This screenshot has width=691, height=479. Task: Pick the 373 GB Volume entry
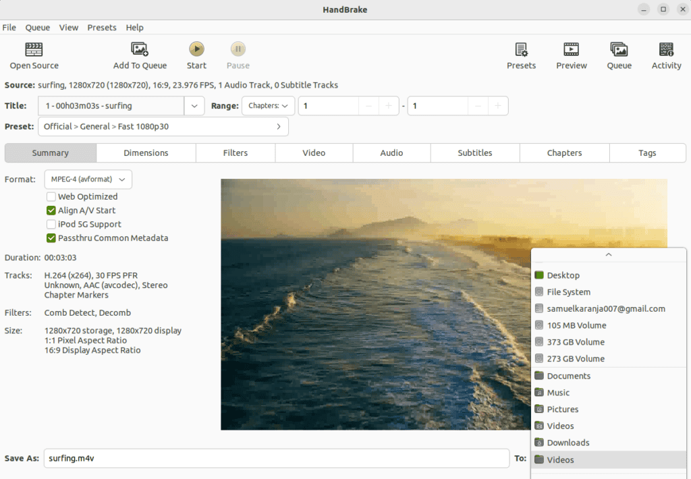click(609, 343)
